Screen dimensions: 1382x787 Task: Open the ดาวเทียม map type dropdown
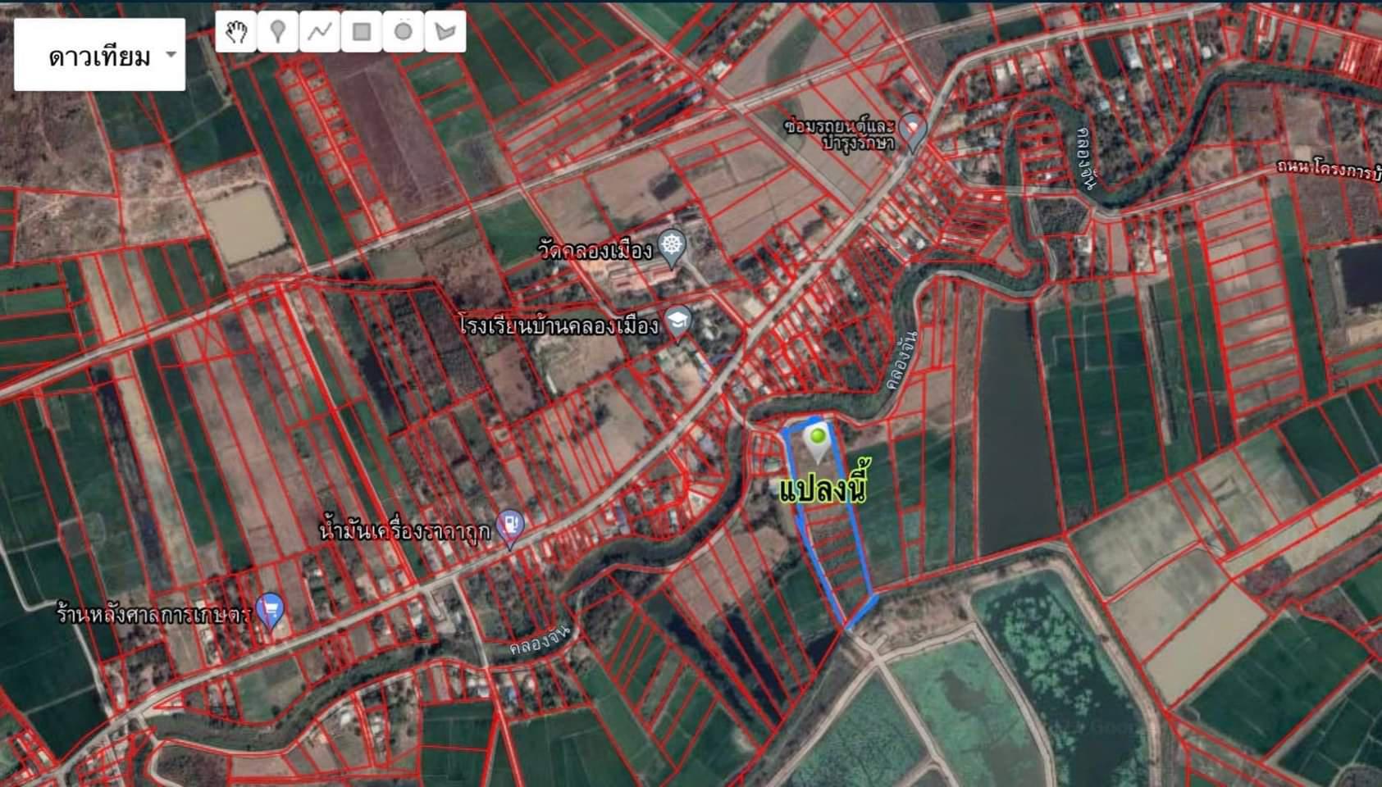click(x=99, y=55)
